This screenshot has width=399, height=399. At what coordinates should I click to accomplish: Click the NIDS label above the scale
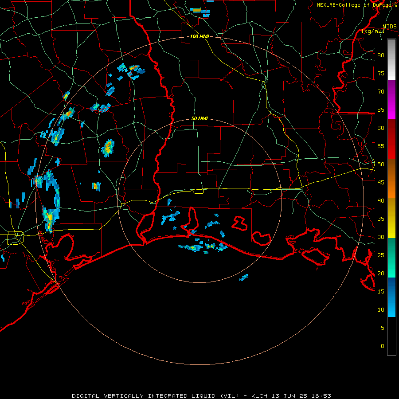click(x=389, y=27)
